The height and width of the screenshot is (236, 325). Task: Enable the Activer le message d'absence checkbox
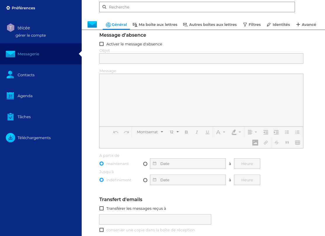pyautogui.click(x=102, y=44)
